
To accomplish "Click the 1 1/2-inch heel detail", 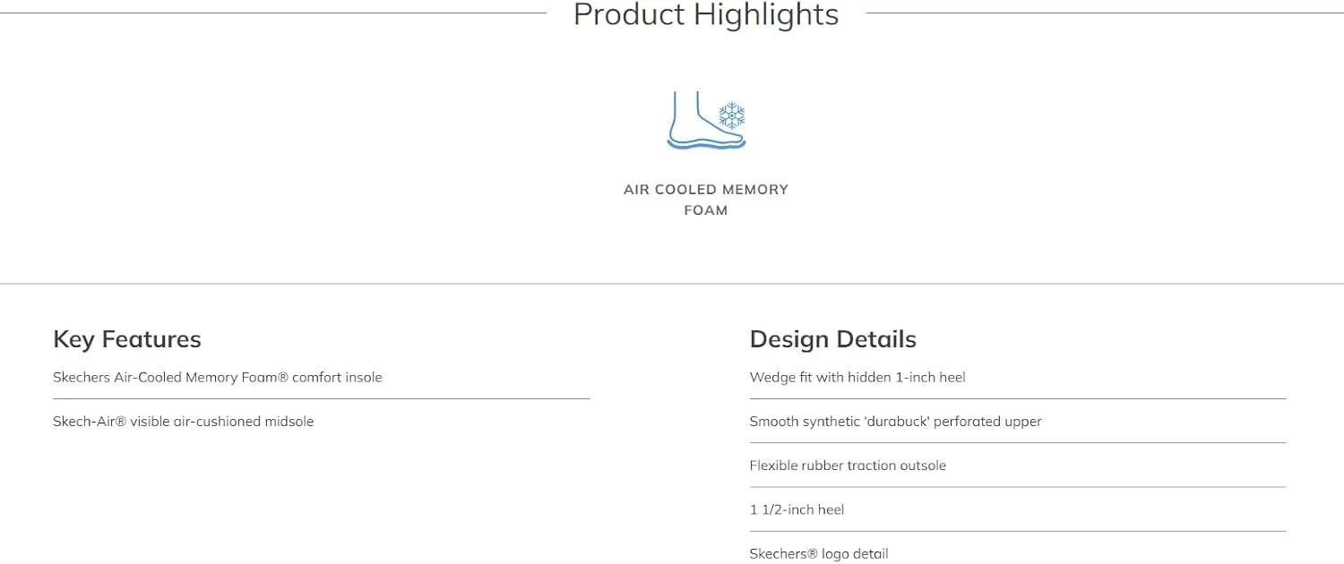I will [x=797, y=509].
